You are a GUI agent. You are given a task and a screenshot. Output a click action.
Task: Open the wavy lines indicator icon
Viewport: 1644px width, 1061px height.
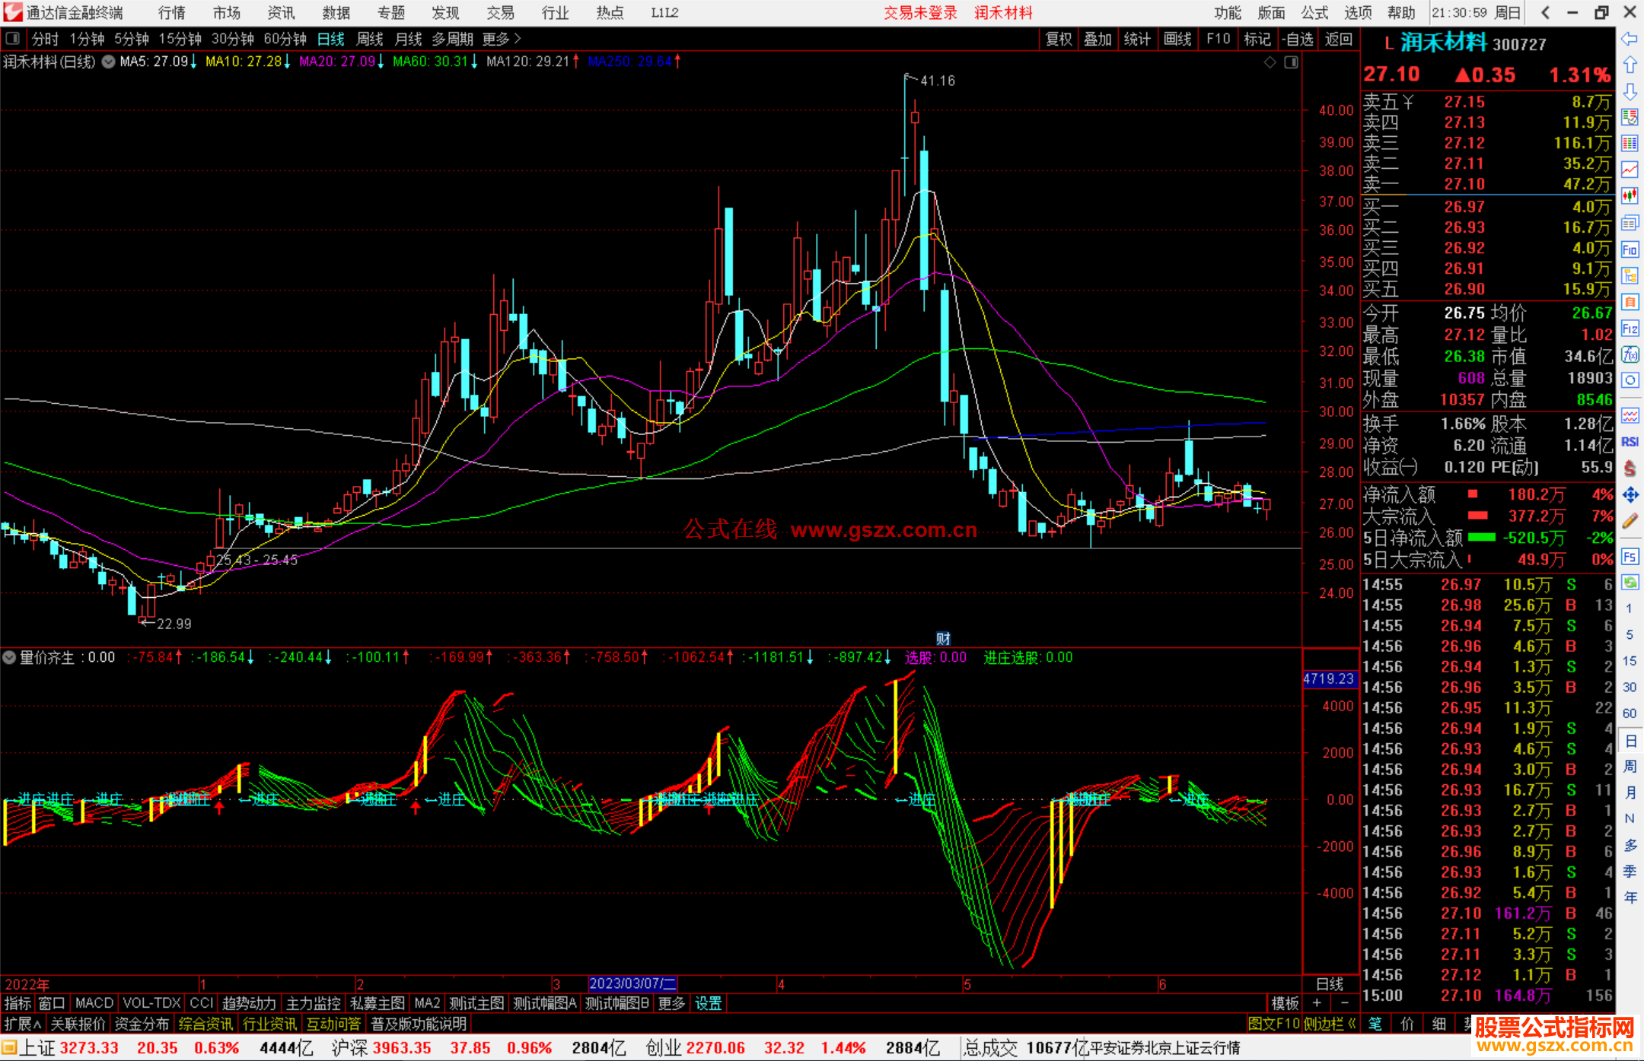tap(1630, 415)
